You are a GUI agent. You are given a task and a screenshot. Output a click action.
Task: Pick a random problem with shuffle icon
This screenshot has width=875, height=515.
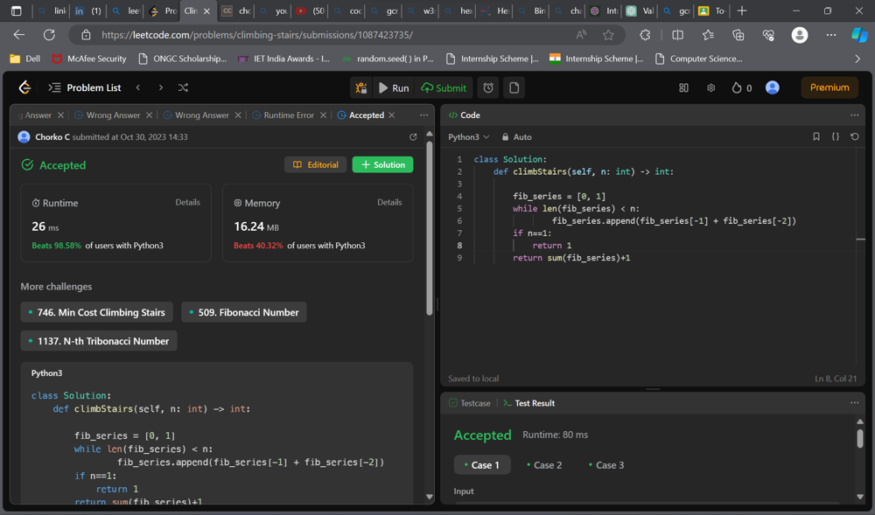(183, 87)
